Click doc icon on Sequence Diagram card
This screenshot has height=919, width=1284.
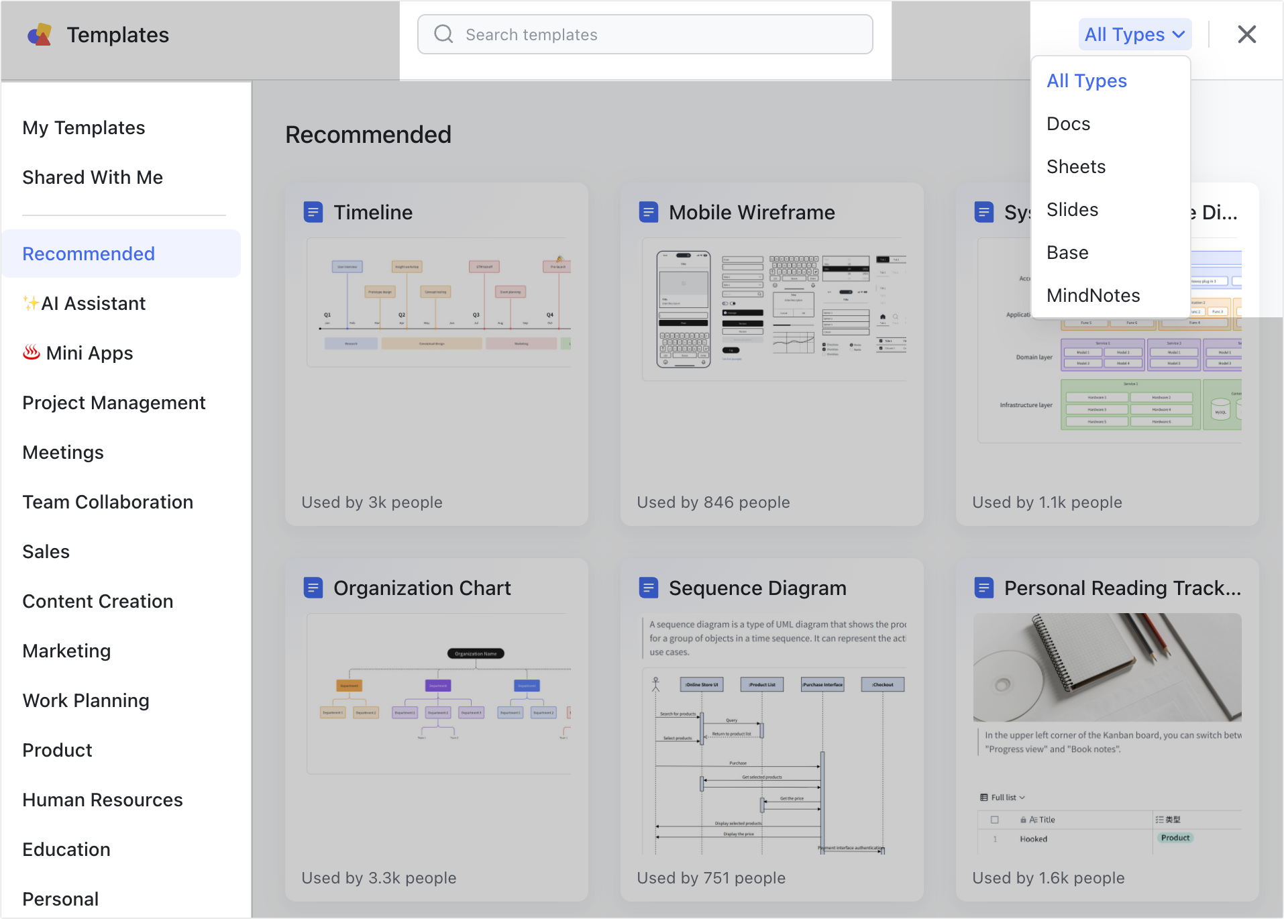(649, 588)
